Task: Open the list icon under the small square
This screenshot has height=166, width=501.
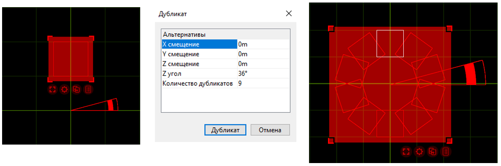Action: [x=88, y=90]
